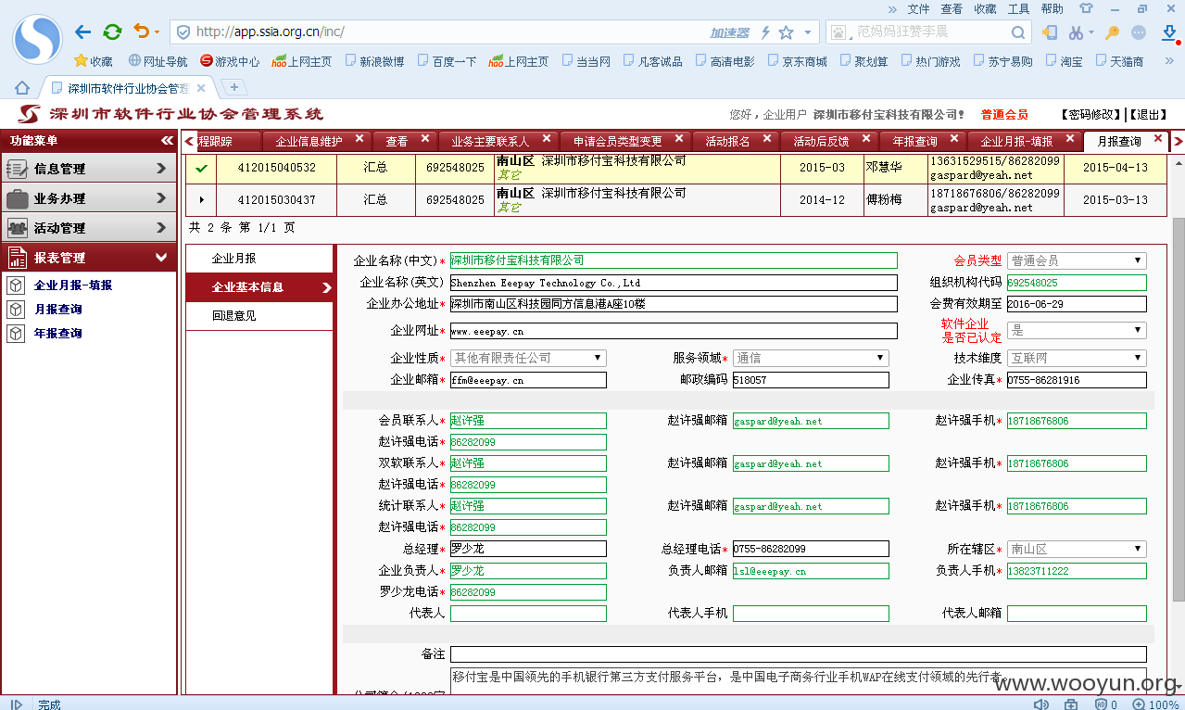Open the 工具 browser menu
The width and height of the screenshot is (1185, 710).
(x=1018, y=8)
